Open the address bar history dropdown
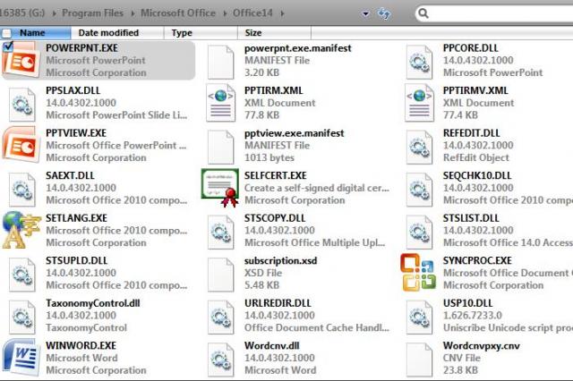The width and height of the screenshot is (573, 381). tap(365, 14)
